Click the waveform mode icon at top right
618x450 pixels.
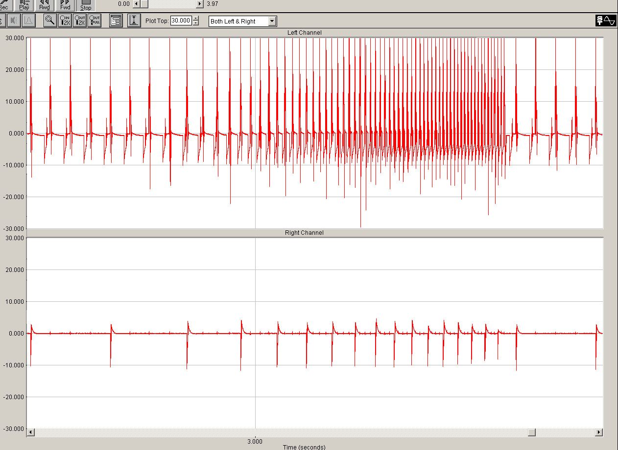pyautogui.click(x=606, y=21)
